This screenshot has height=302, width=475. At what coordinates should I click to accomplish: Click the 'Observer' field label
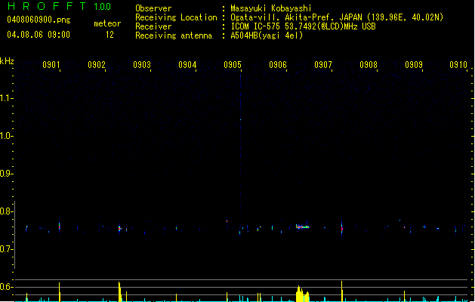pos(153,8)
